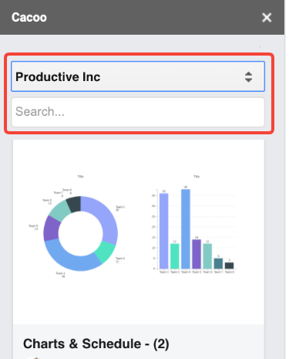Click the up-down arrows on organization selector
Image resolution: width=289 pixels, height=359 pixels.
pyautogui.click(x=248, y=76)
